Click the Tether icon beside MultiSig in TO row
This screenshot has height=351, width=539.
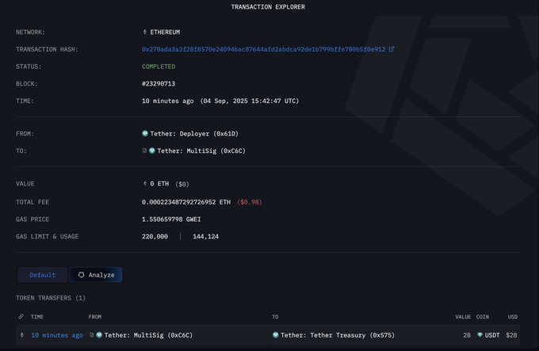click(152, 151)
